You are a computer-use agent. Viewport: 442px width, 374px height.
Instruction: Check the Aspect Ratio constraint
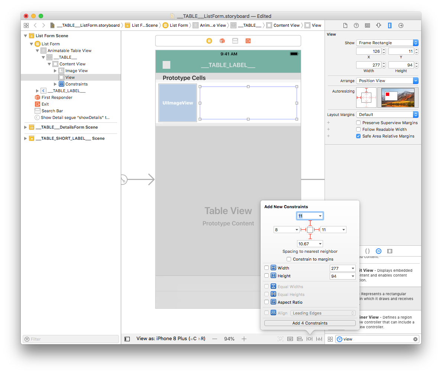click(x=267, y=302)
